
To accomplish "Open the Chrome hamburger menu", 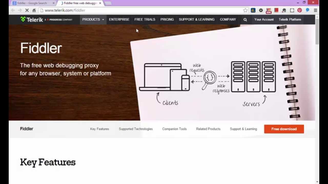I will point(315,10).
